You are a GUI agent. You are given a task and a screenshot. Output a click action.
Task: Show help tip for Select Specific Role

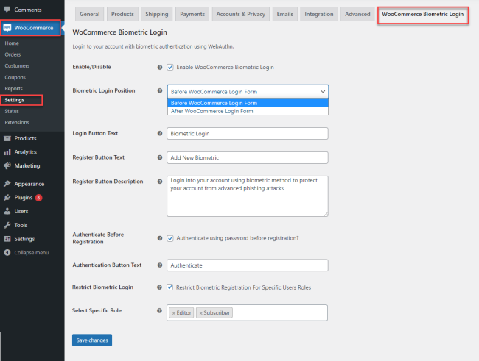point(159,310)
